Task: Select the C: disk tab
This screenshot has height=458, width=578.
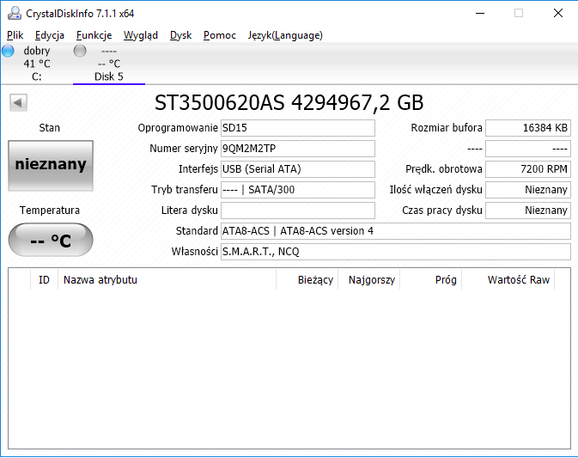Action: 36,64
